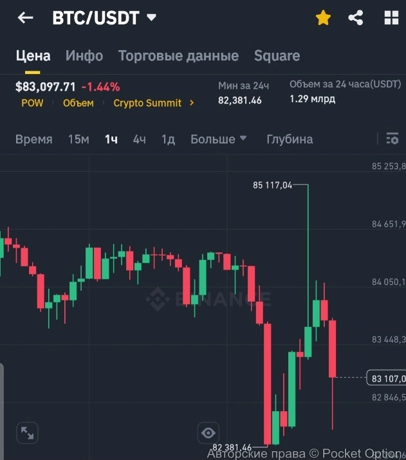
Task: Choose the 1д timeframe
Action: (168, 139)
